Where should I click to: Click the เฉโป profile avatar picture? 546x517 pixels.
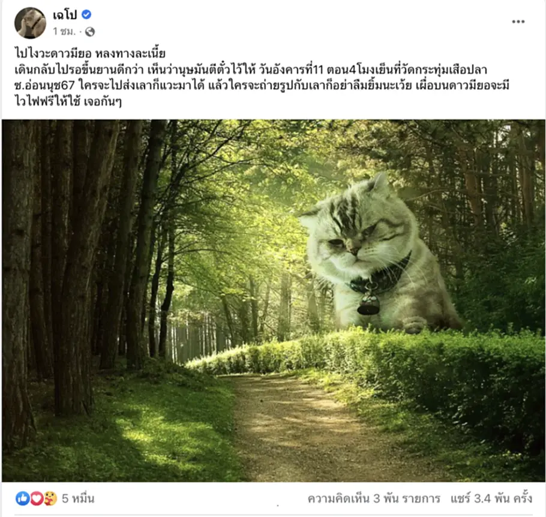(x=30, y=23)
